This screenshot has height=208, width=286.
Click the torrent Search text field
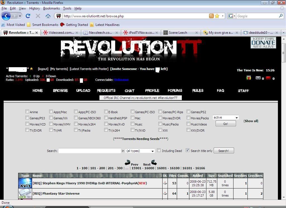pos(90,151)
